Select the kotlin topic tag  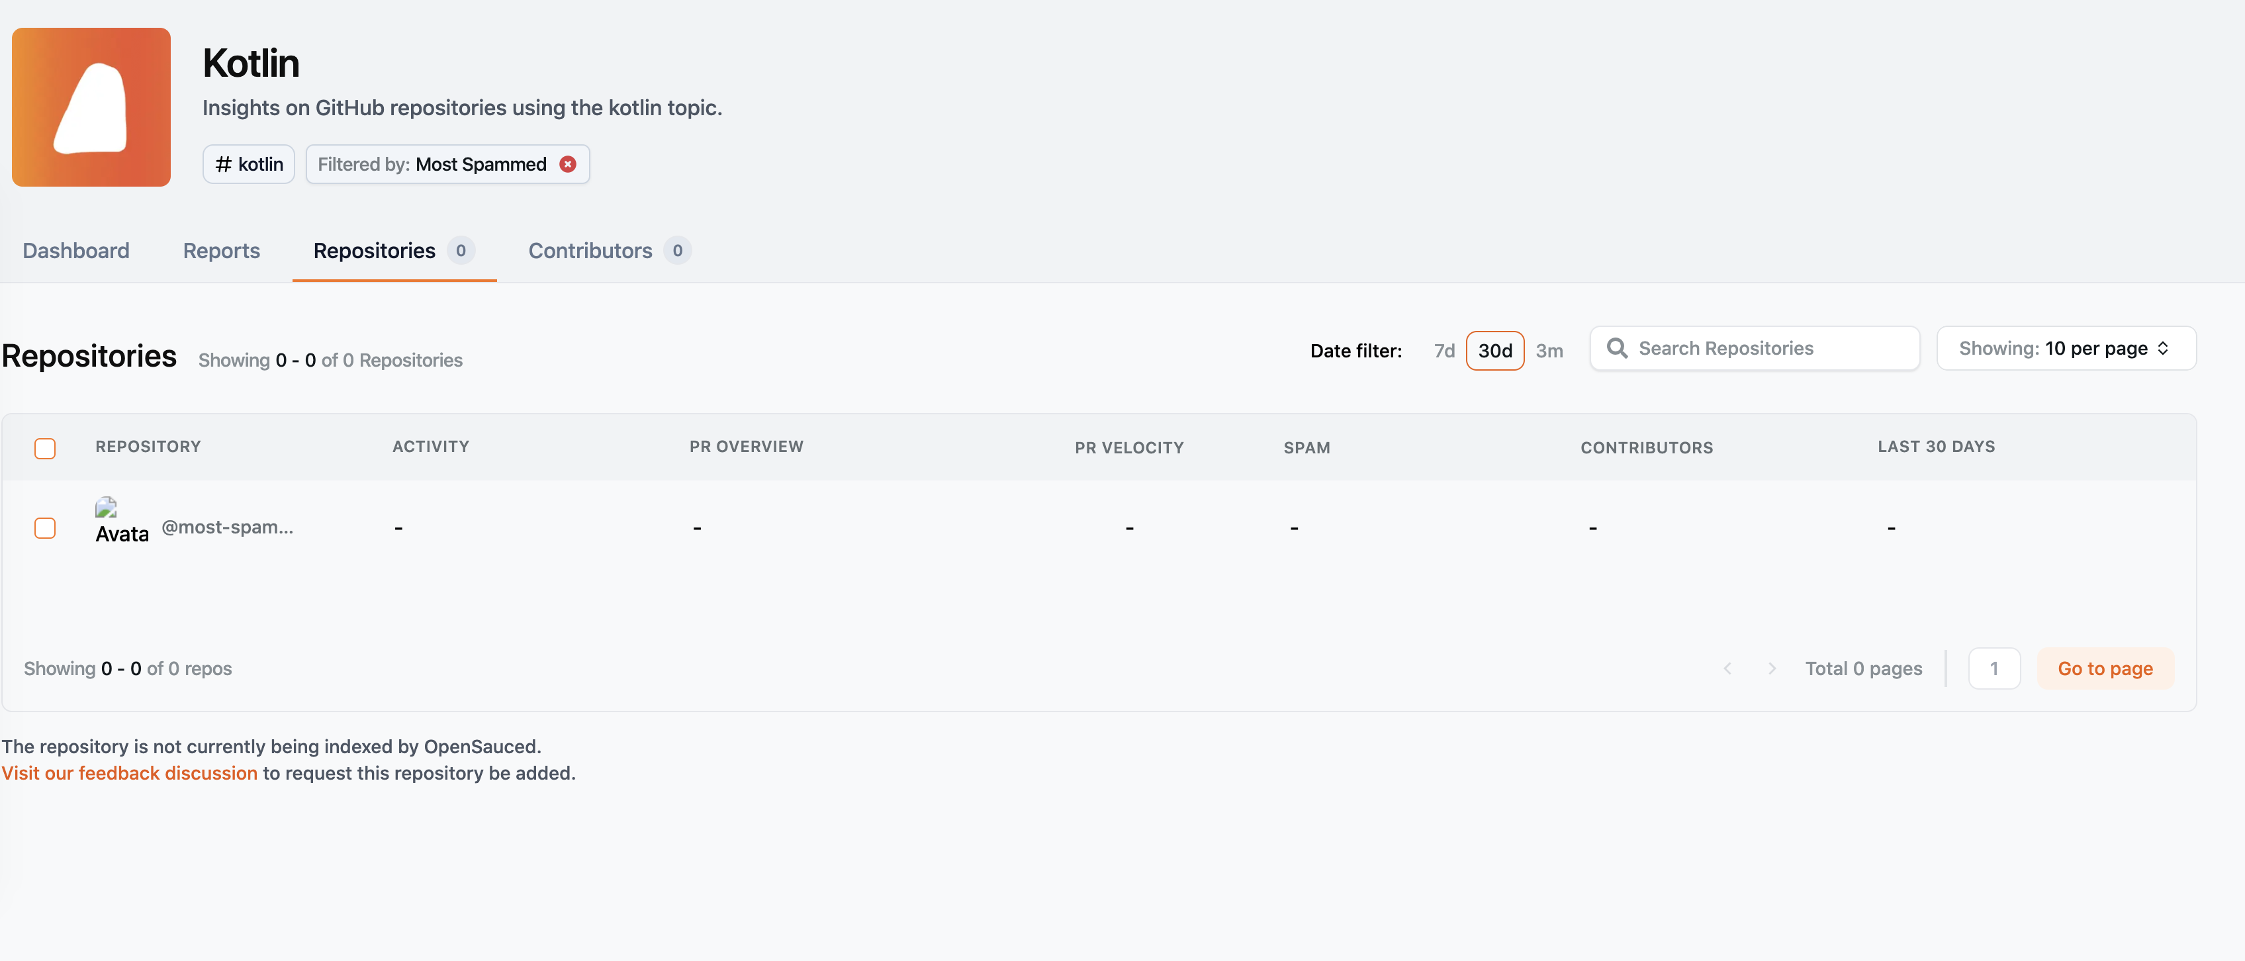[x=248, y=163]
